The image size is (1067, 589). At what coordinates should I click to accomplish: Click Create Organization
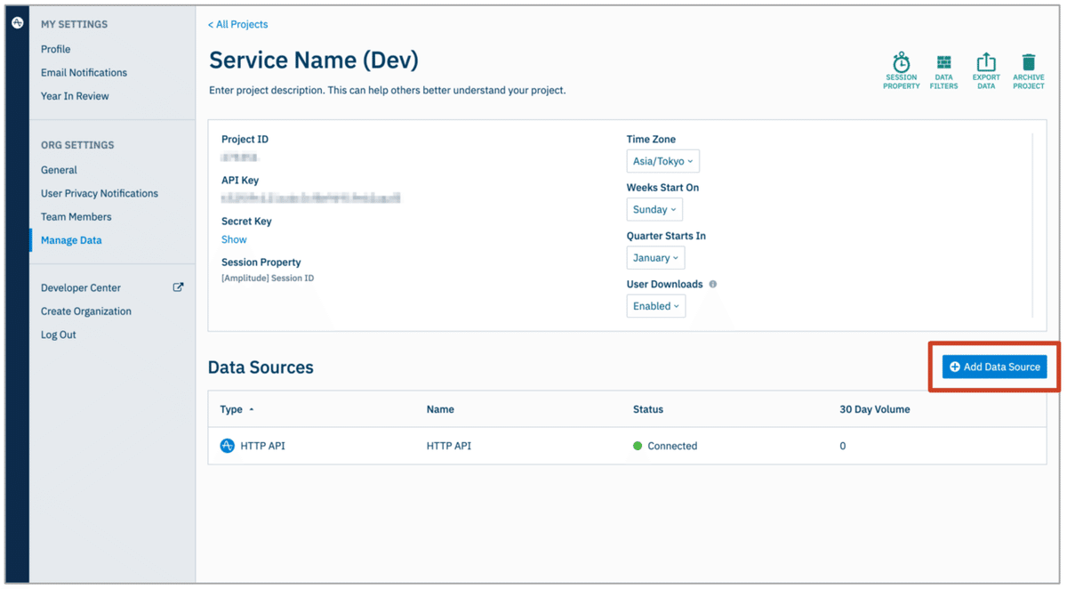(86, 311)
